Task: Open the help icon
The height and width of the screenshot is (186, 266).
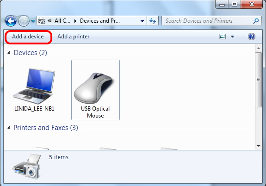Action: (252, 37)
